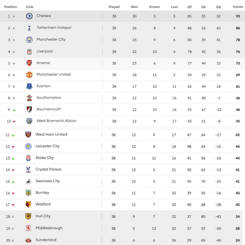Open the Everton club link

[43, 86]
